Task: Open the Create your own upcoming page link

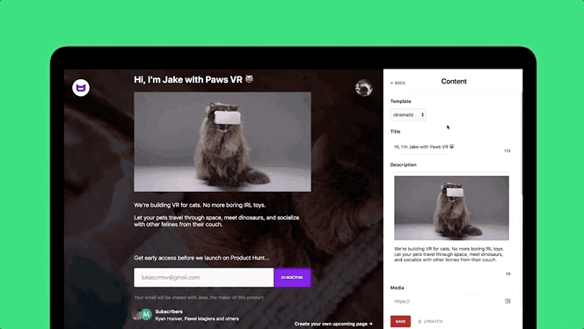Action: (x=333, y=324)
